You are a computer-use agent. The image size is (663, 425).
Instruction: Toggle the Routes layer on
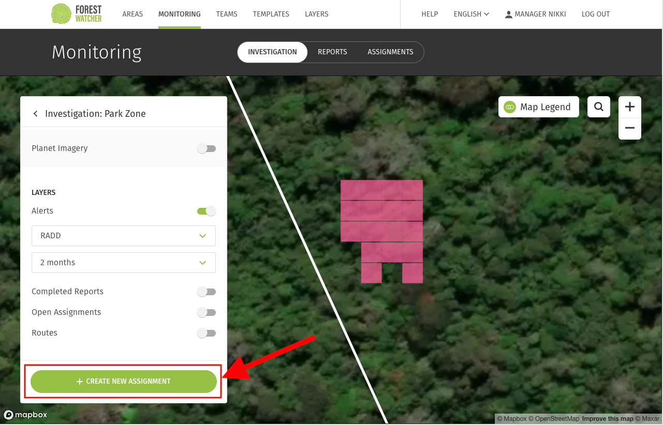point(206,333)
